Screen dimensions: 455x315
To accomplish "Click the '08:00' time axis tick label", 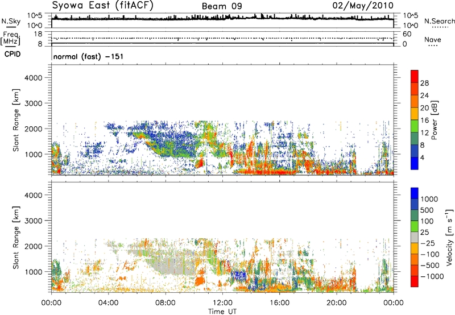I will [166, 303].
